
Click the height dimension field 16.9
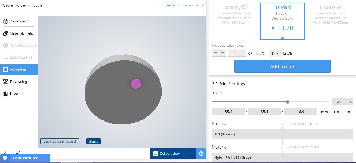click(x=300, y=112)
